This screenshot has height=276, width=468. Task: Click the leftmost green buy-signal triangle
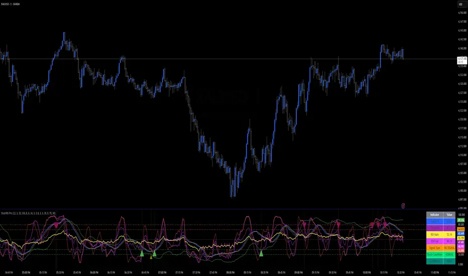pos(142,254)
